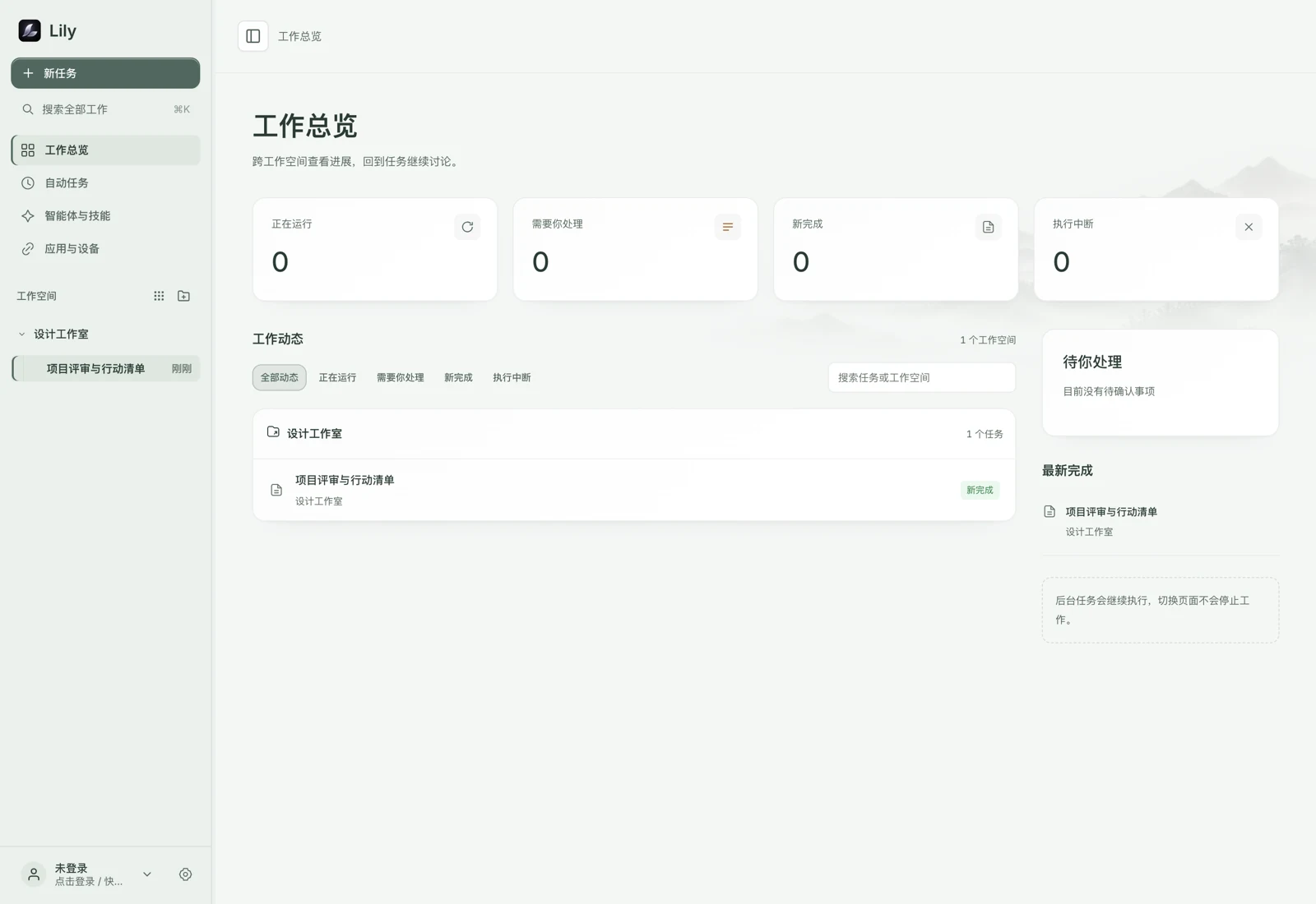Open 智能体与技能 page
The height and width of the screenshot is (904, 1316).
click(x=105, y=216)
